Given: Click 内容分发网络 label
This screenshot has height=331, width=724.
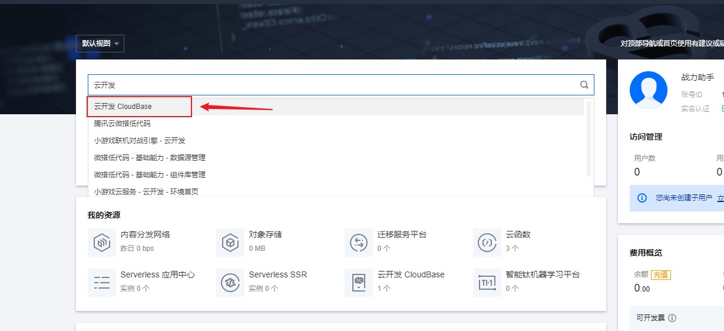Looking at the screenshot, I should (x=145, y=234).
